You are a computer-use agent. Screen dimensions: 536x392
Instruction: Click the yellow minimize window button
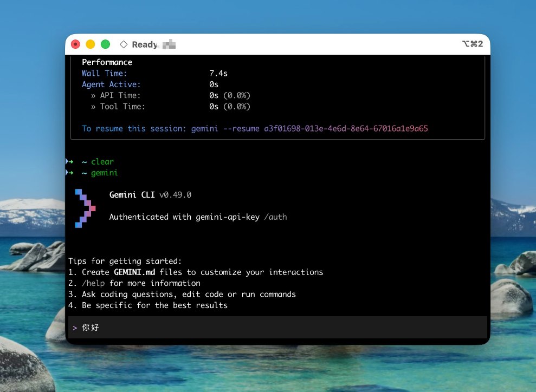[91, 44]
